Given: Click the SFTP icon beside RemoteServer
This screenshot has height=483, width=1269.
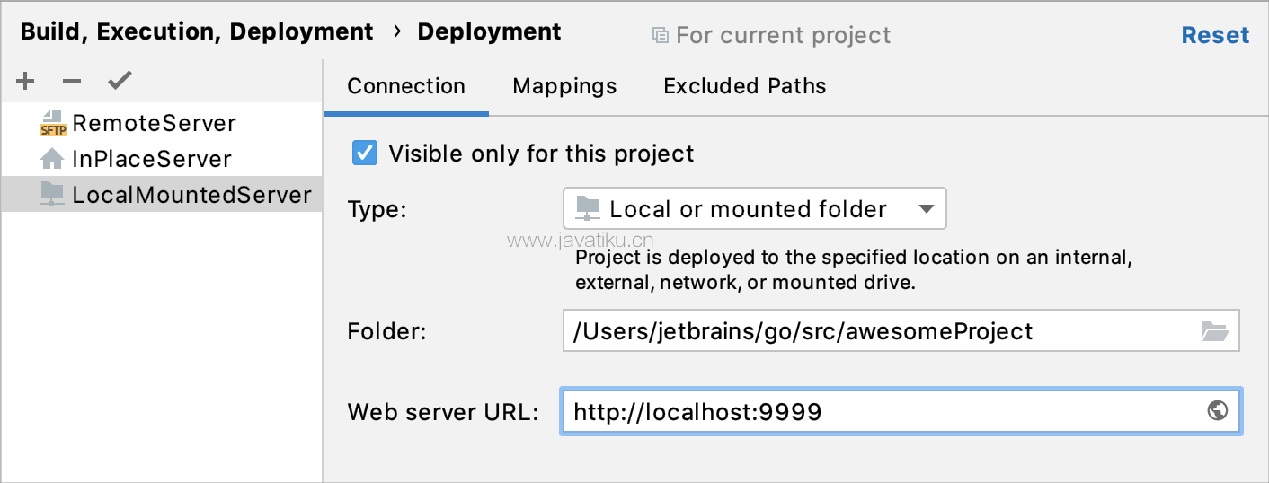Looking at the screenshot, I should click(x=54, y=123).
